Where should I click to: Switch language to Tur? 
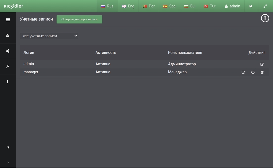coord(210,6)
